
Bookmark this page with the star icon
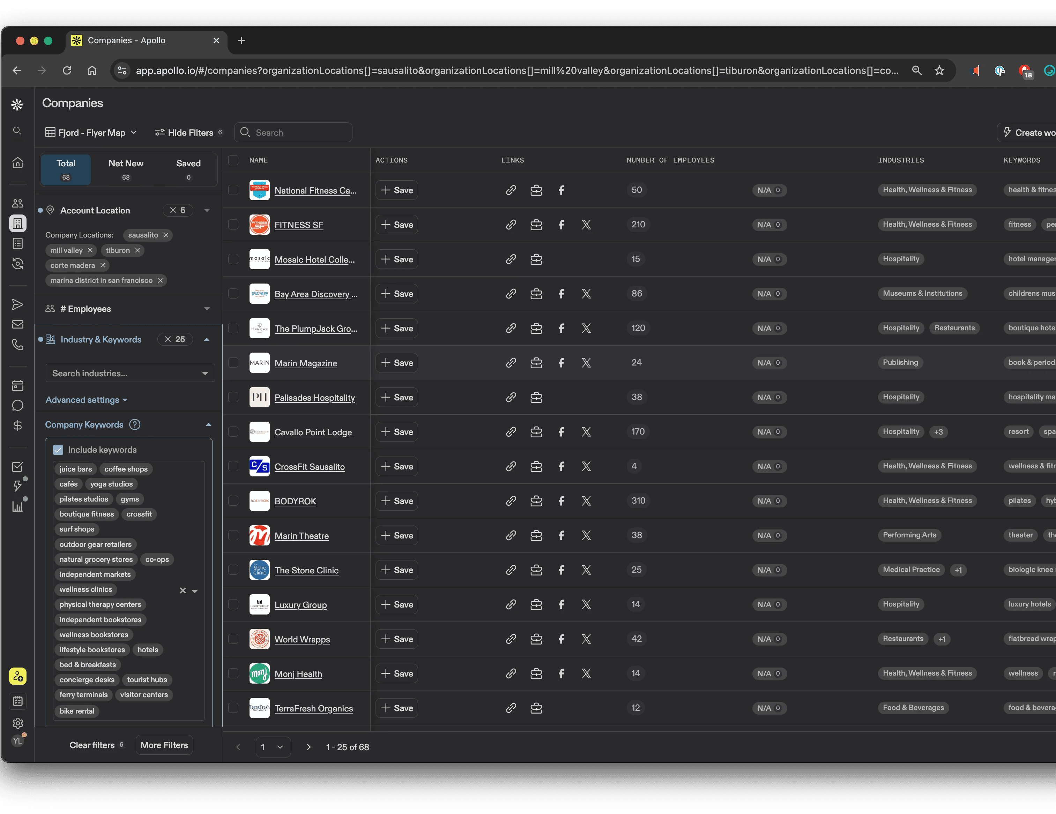click(939, 70)
